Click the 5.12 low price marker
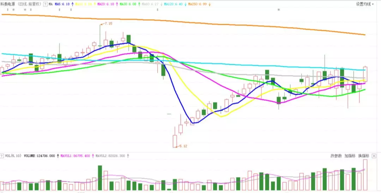 183,146
